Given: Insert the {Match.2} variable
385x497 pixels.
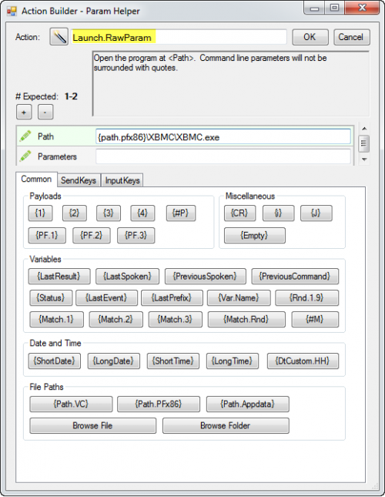Looking at the screenshot, I should (x=115, y=320).
